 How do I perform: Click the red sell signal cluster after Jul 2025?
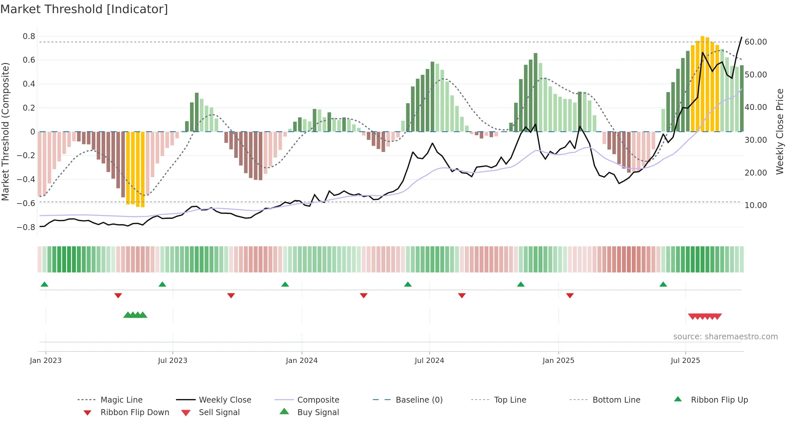[x=705, y=317]
